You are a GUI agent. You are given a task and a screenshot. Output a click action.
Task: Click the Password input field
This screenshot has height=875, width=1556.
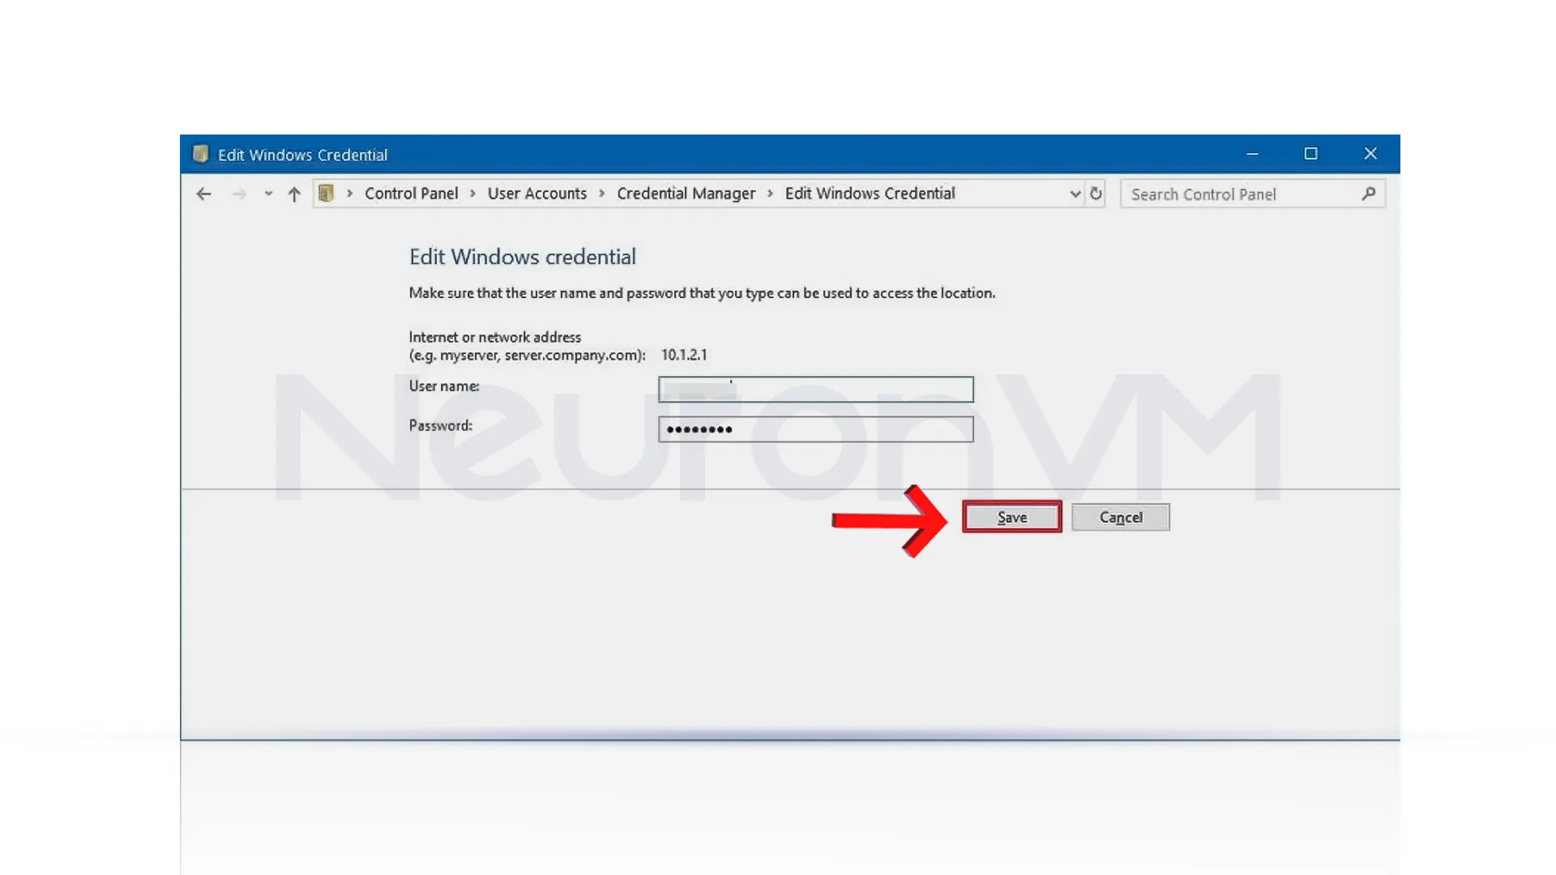pyautogui.click(x=815, y=429)
